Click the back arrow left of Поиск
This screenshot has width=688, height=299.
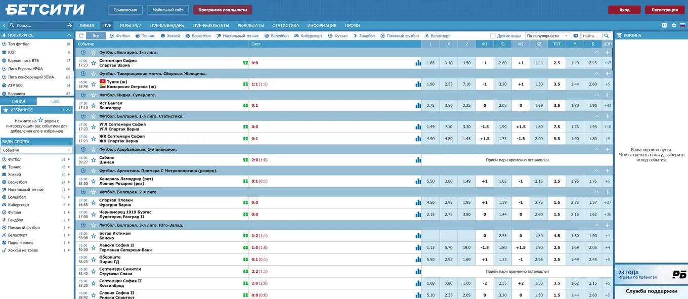(x=5, y=25)
